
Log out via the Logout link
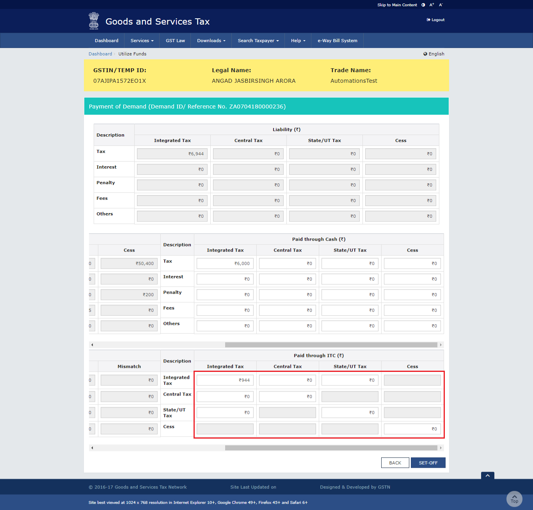[x=435, y=20]
